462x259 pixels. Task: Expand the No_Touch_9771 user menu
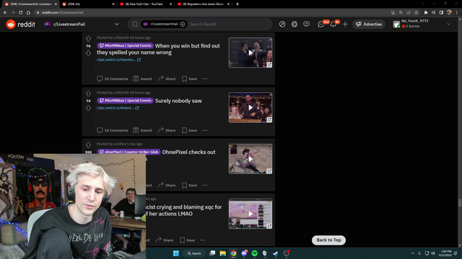pyautogui.click(x=422, y=24)
